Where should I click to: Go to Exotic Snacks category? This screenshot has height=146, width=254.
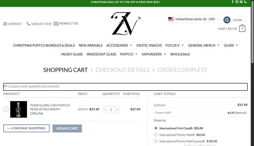click(x=149, y=45)
